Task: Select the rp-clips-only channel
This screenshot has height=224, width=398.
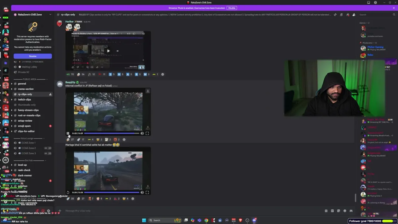Action: point(33,94)
